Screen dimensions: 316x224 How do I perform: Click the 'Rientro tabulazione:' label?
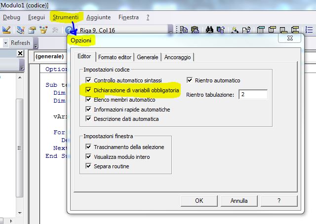click(x=210, y=95)
